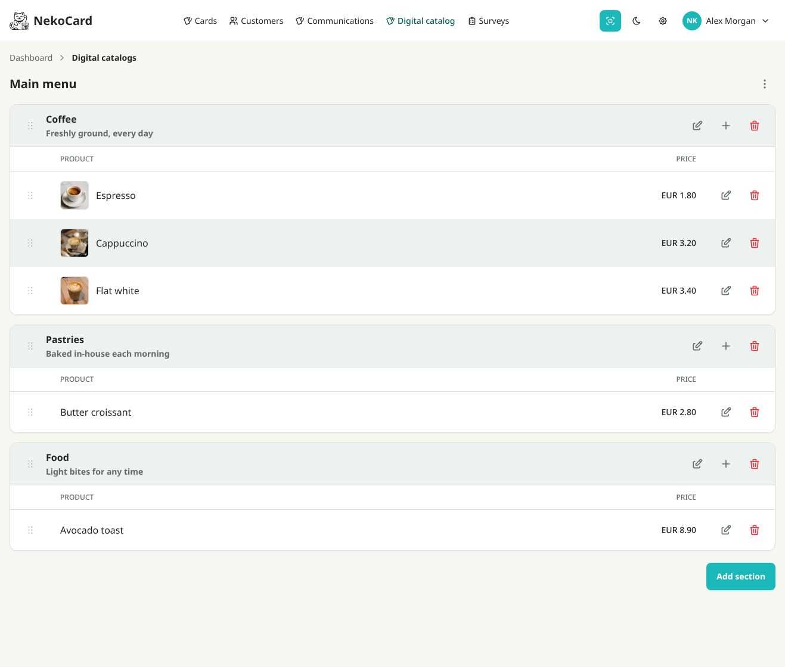Viewport: 785px width, 667px height.
Task: Select the Flat white product name
Action: tap(117, 291)
